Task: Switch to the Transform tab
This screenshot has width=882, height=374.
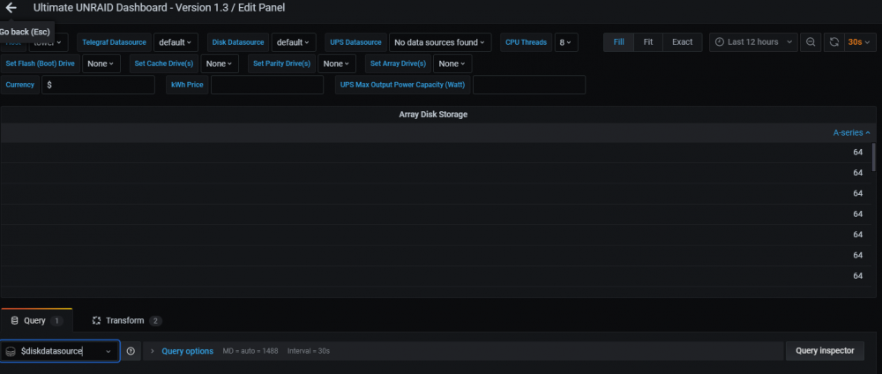Action: point(126,320)
